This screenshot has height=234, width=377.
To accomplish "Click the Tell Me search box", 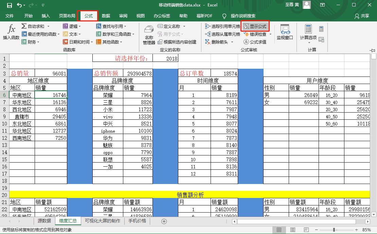I will click(243, 16).
